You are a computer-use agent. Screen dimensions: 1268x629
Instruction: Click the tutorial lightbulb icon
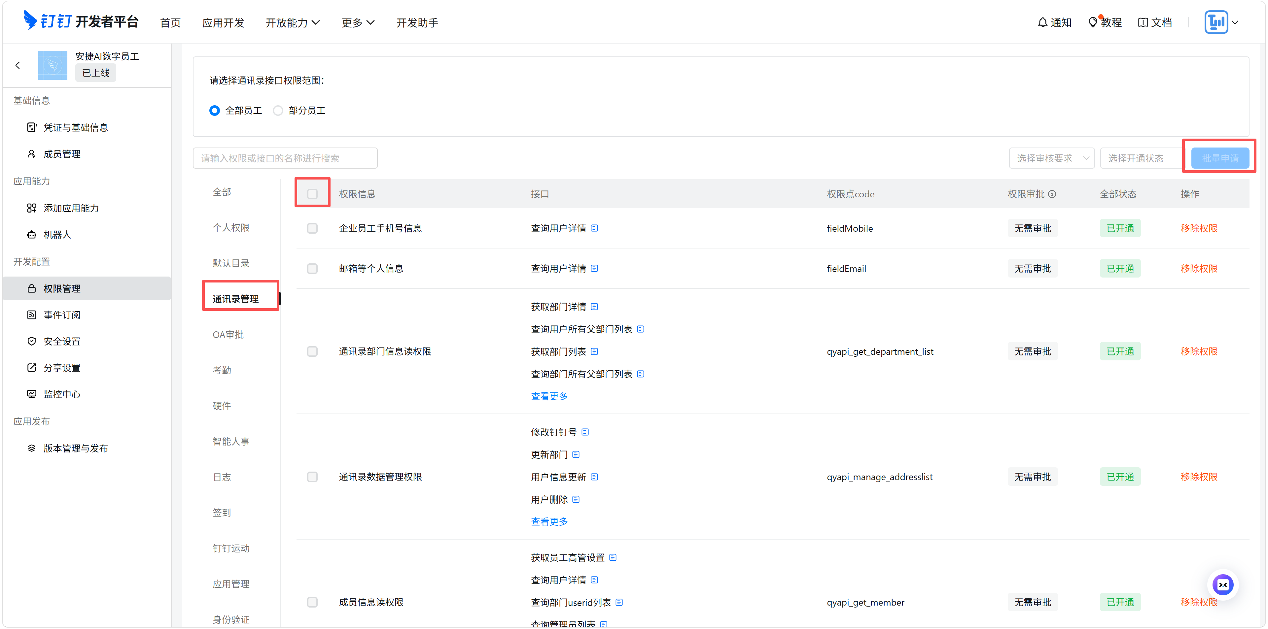tap(1093, 22)
